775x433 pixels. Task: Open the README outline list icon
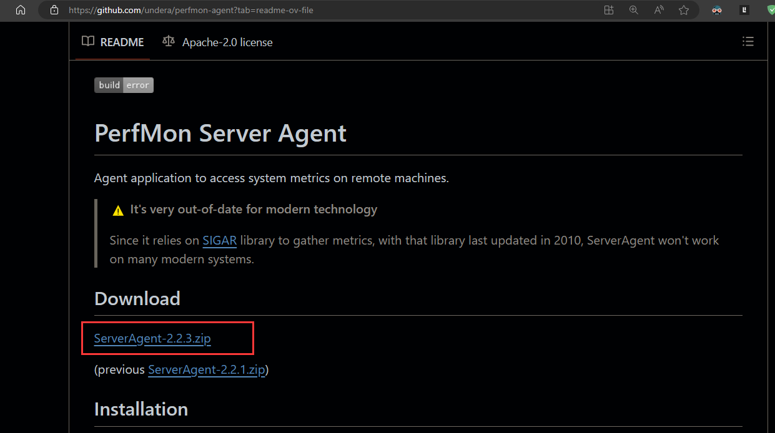[x=748, y=42]
